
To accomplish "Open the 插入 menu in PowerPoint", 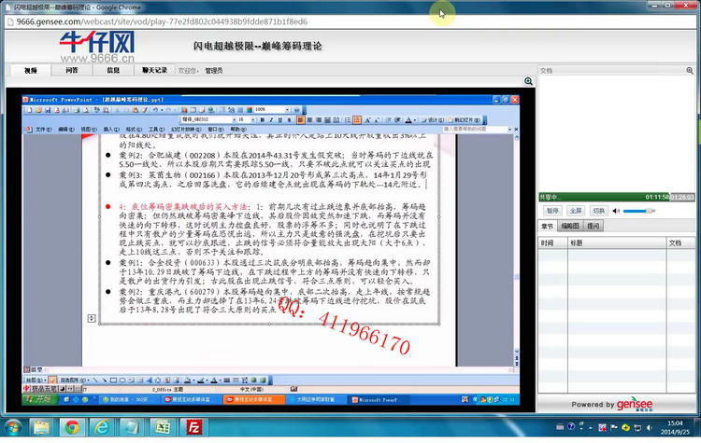I will coord(111,130).
